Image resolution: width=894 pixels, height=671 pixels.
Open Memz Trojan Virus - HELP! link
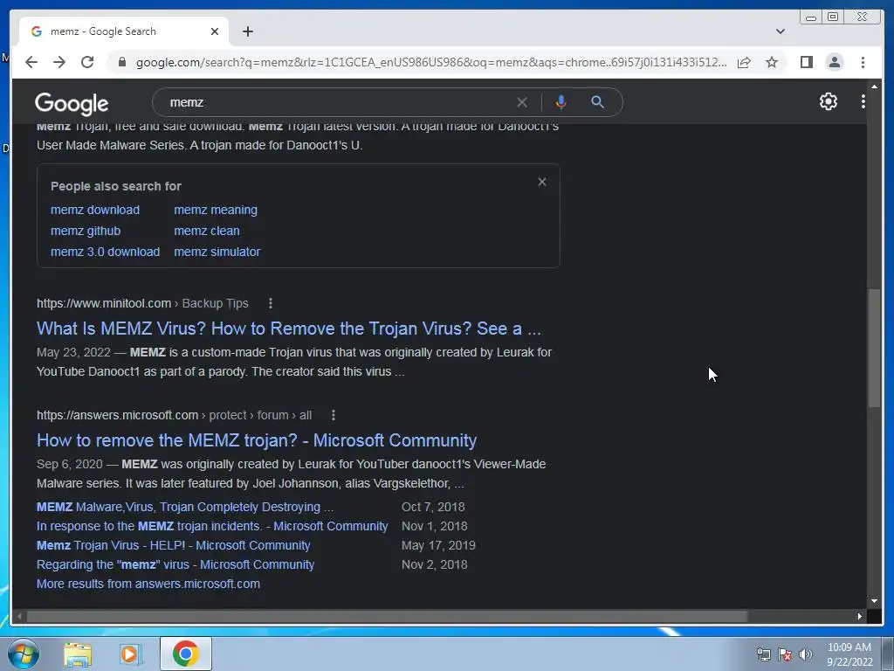click(x=174, y=545)
